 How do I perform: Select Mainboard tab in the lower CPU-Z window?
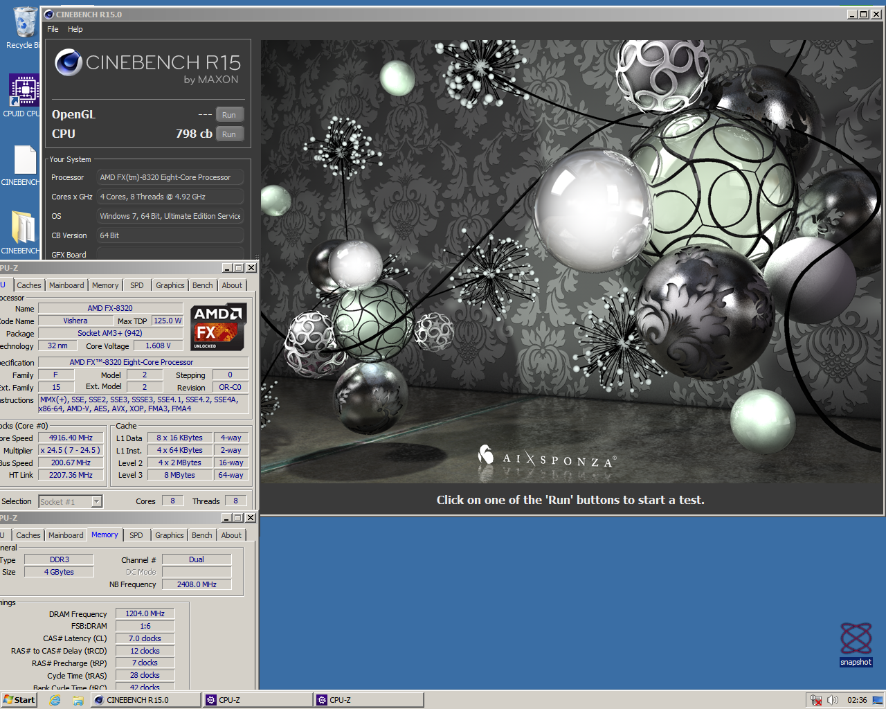pos(66,535)
